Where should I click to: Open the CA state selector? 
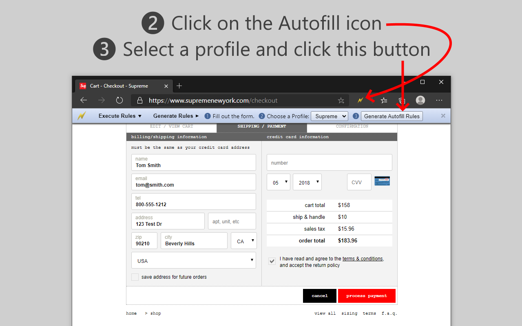click(243, 240)
